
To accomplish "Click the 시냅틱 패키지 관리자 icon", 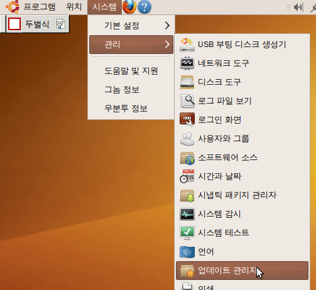I will point(187,195).
